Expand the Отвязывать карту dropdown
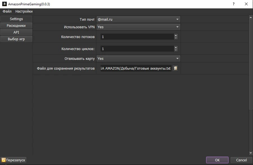 tap(138, 59)
